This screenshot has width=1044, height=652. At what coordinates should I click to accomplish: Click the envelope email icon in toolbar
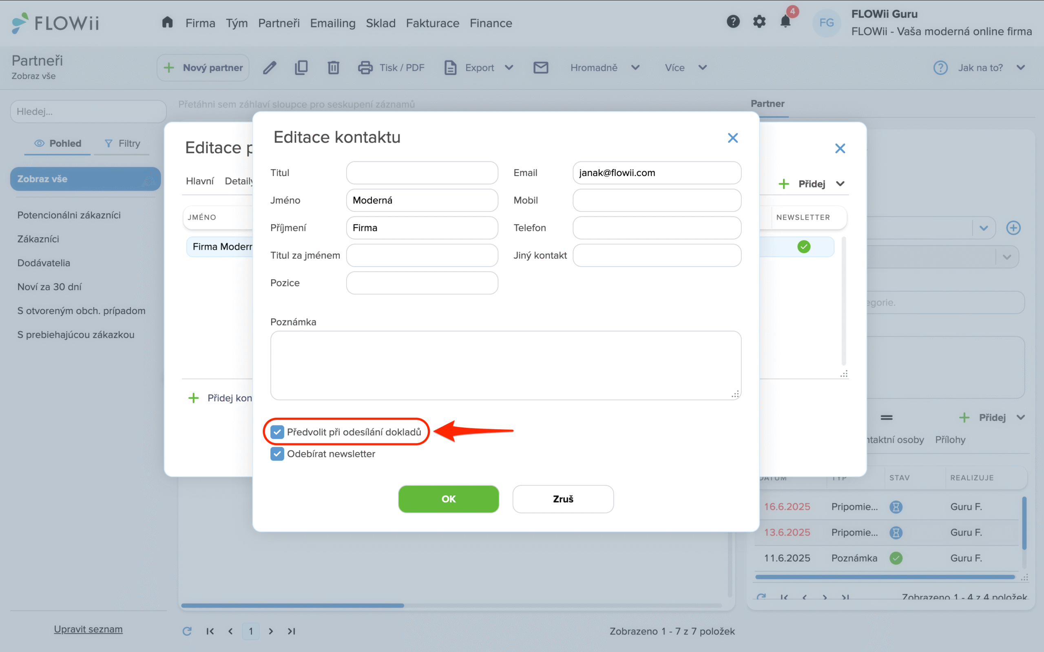coord(540,68)
